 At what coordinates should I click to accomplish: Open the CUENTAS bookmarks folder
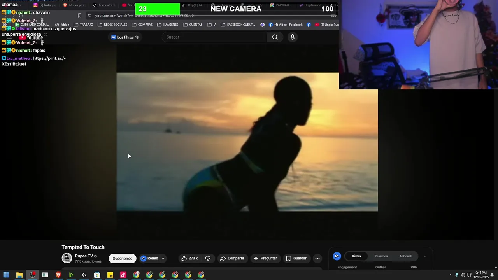[x=193, y=24]
